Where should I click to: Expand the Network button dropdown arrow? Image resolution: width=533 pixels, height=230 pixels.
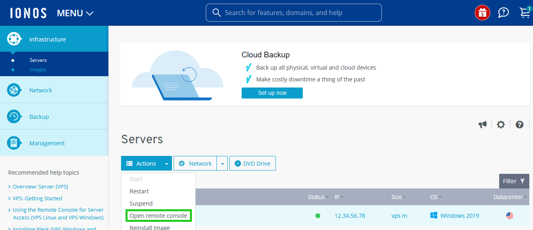click(x=222, y=164)
